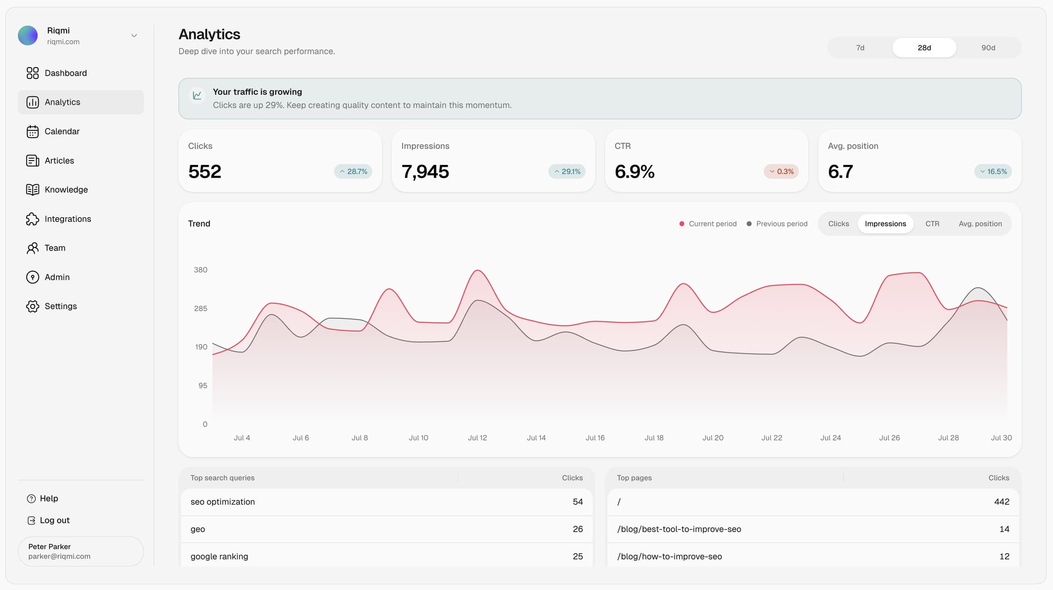Switch date range to 90d
Viewport: 1053px width, 590px height.
(x=989, y=48)
